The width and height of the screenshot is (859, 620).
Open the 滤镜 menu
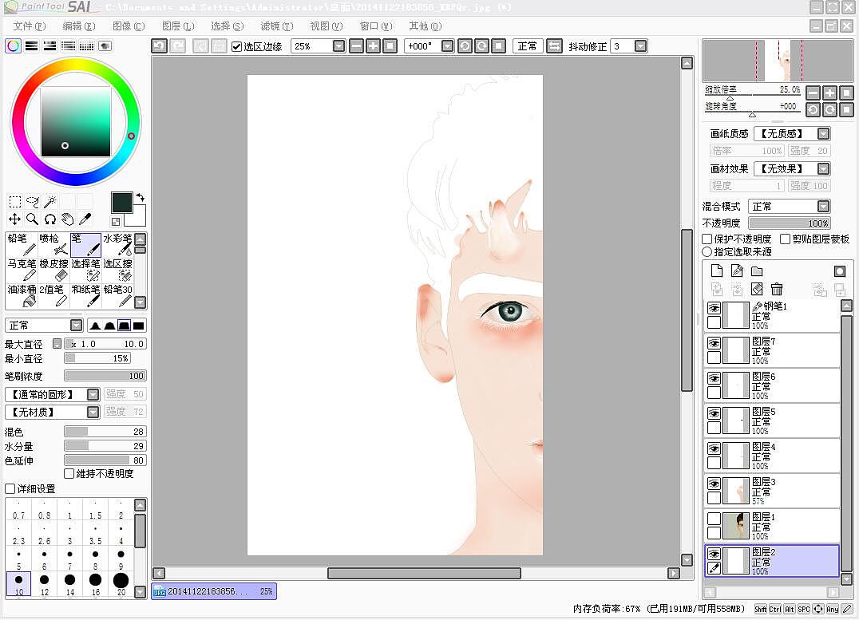pyautogui.click(x=277, y=26)
